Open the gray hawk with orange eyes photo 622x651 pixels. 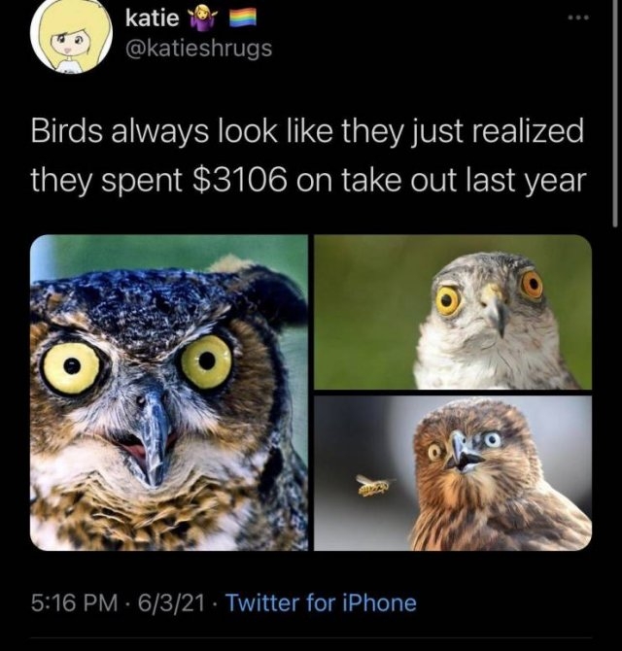coord(453,312)
